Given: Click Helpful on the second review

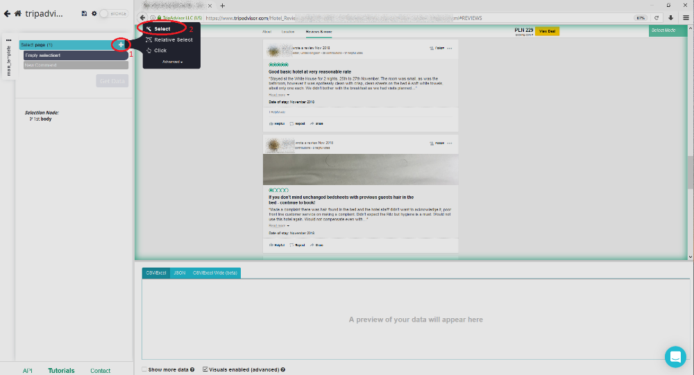Looking at the screenshot, I should pos(277,245).
